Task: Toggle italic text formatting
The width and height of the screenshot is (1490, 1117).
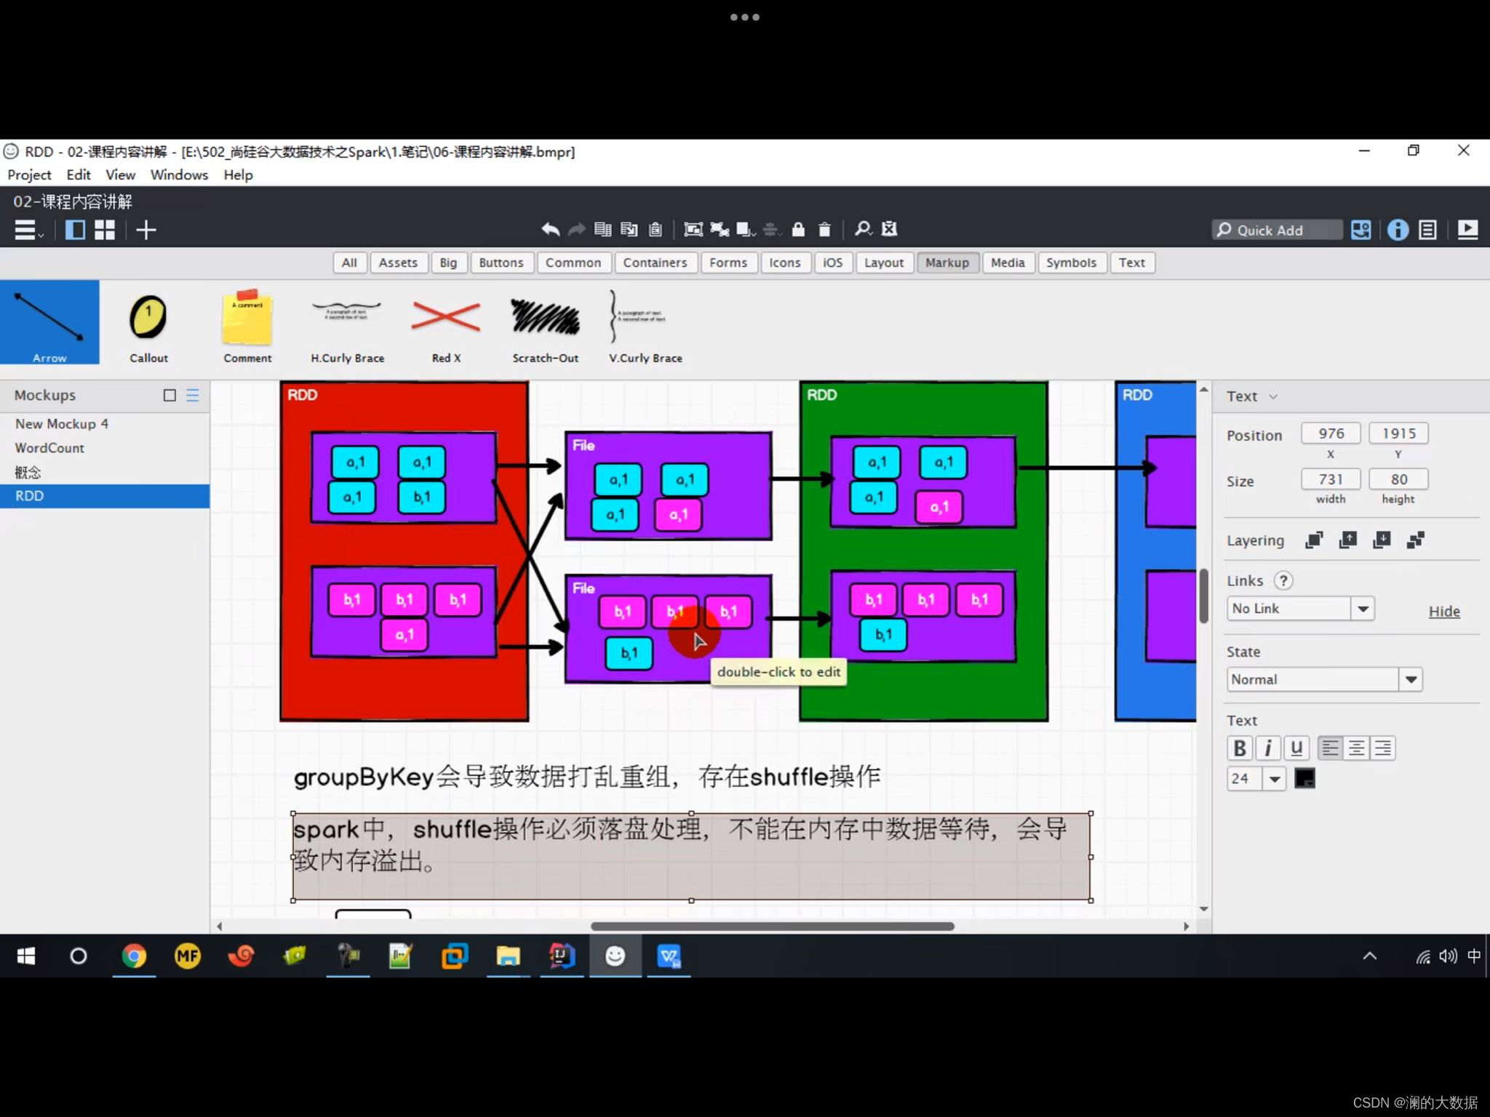Action: point(1267,748)
